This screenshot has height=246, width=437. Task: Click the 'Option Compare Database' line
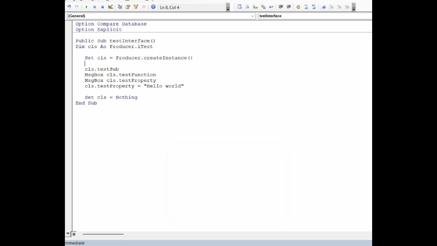111,24
